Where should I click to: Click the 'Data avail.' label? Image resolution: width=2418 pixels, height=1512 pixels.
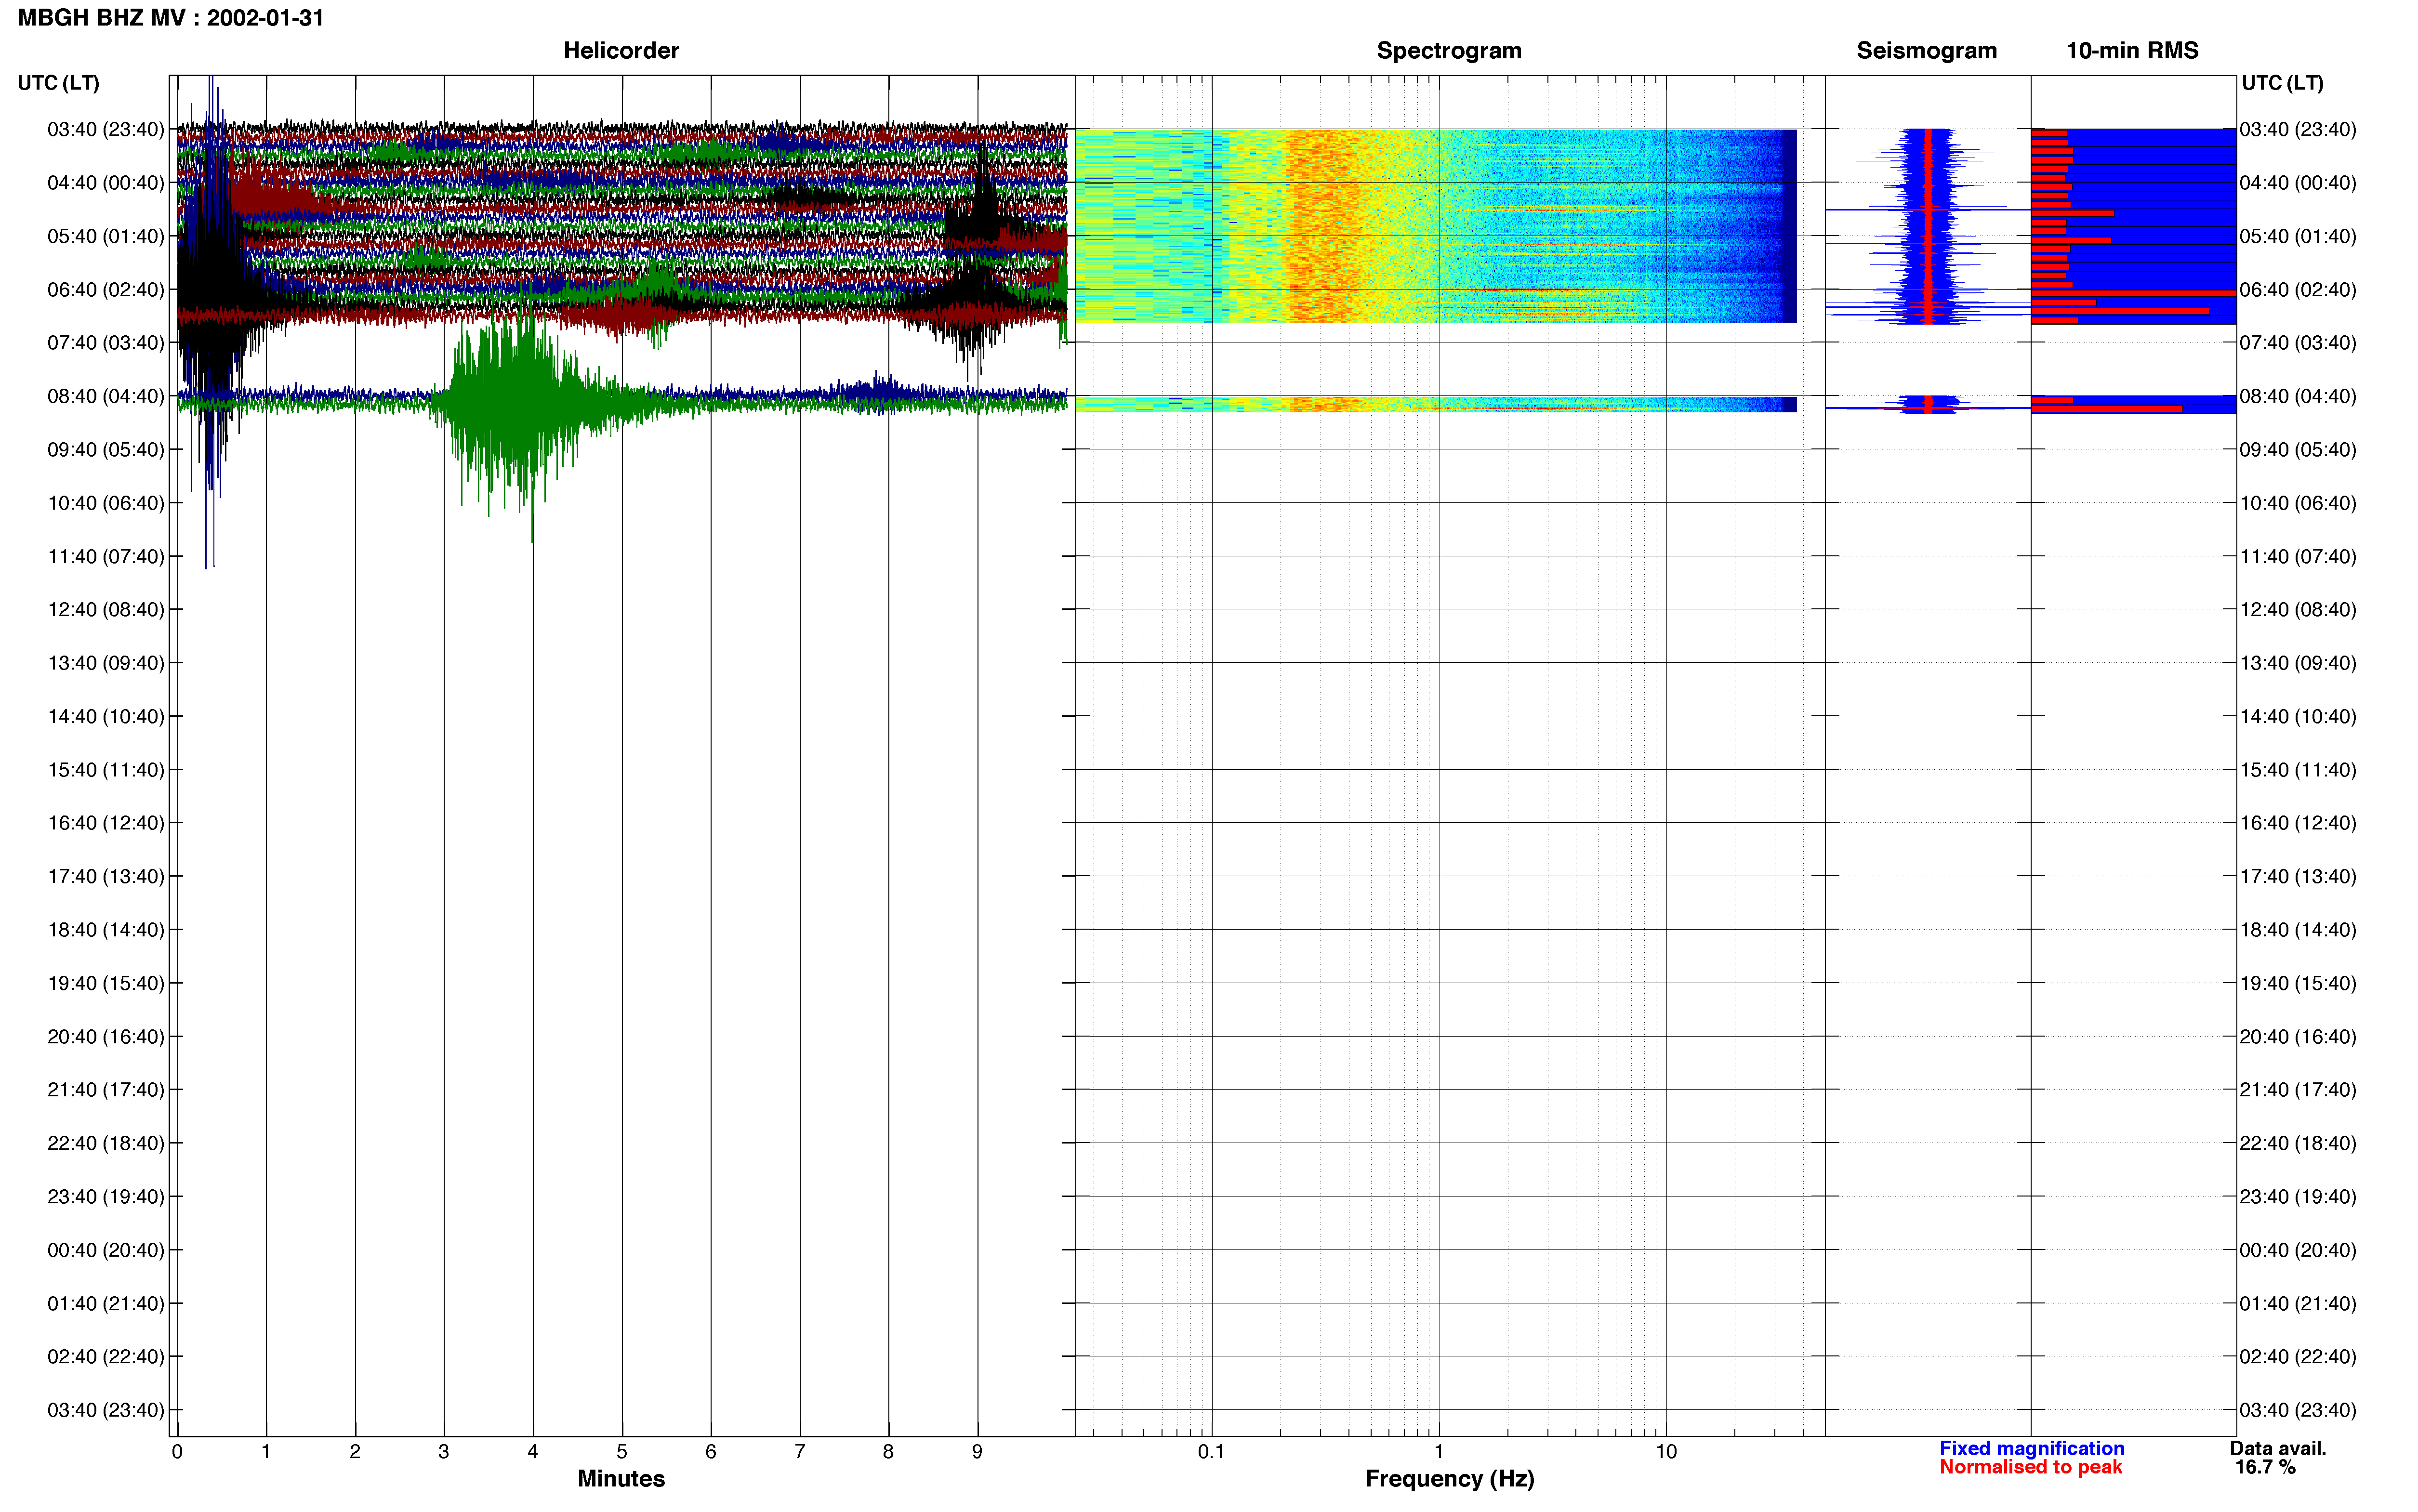(x=2278, y=1449)
